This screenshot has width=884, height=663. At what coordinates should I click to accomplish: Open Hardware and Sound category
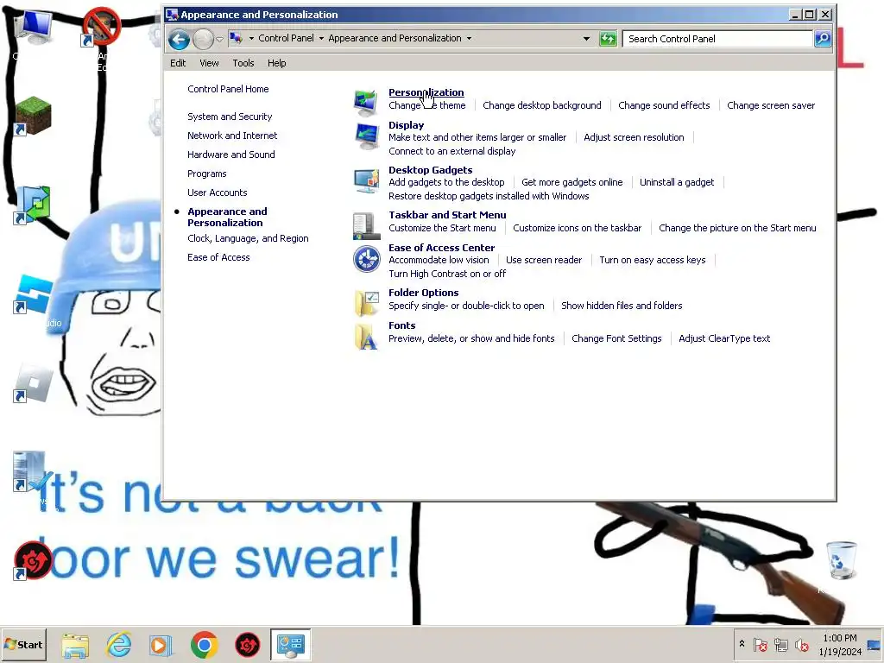pos(231,155)
